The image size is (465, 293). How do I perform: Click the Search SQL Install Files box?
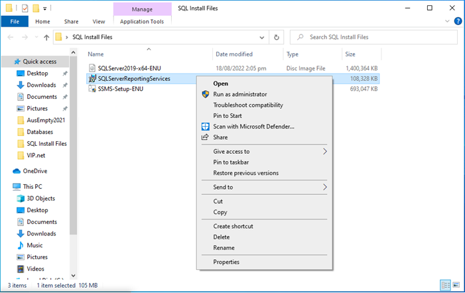tap(373, 37)
